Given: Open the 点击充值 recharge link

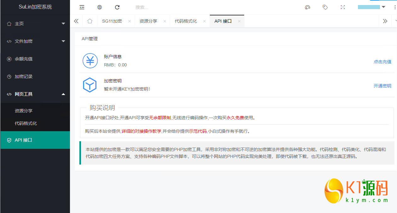Looking at the screenshot, I should click(x=382, y=62).
